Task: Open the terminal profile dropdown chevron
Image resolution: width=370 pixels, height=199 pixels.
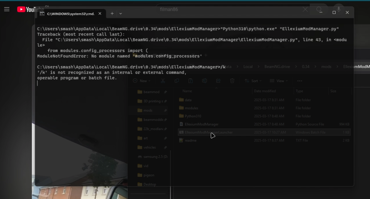Action: [121, 14]
